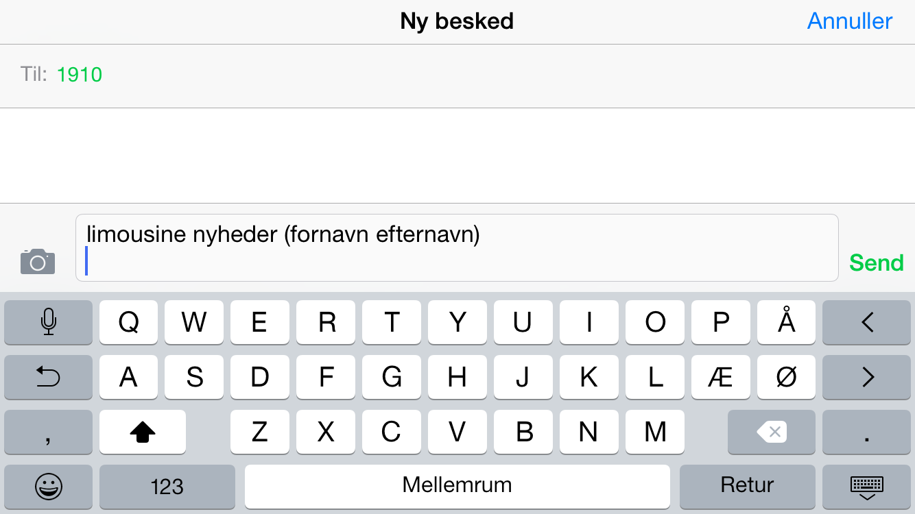Hide the keyboard with dismiss key
This screenshot has width=915, height=514.
(x=867, y=487)
